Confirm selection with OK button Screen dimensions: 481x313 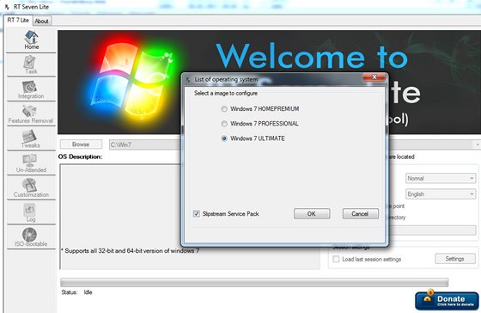point(312,214)
